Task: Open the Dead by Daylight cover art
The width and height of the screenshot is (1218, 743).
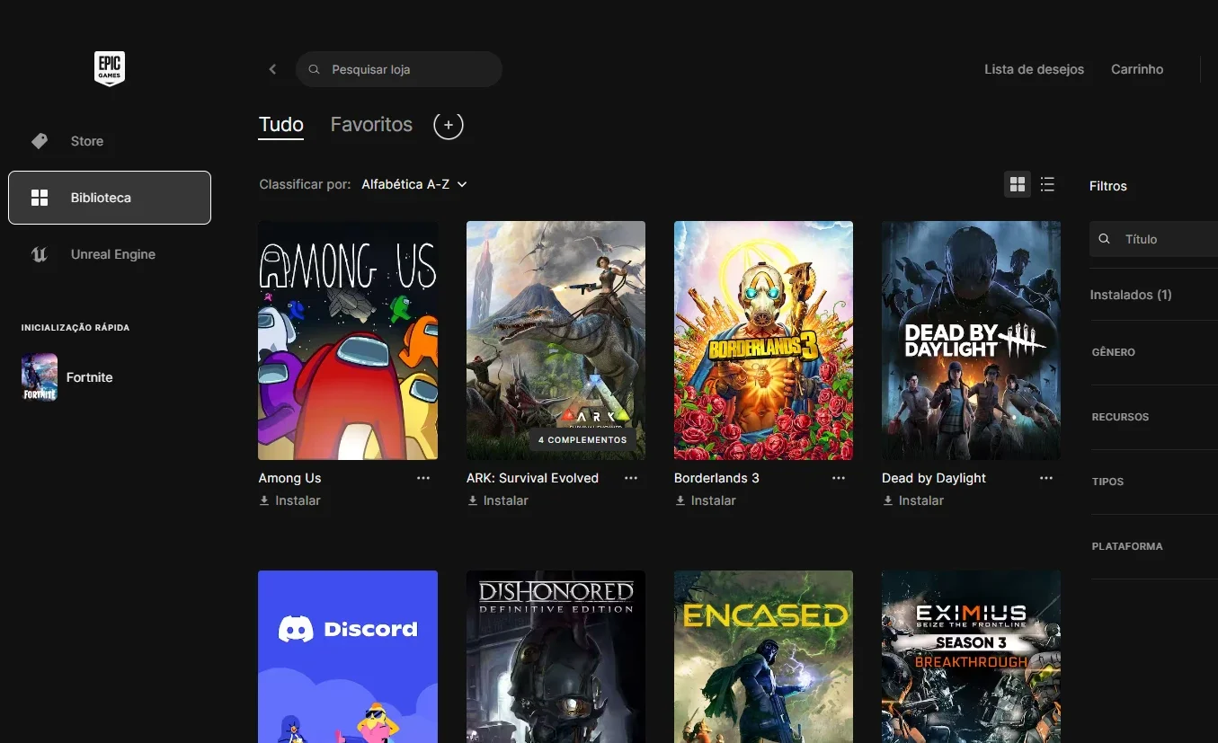Action: [971, 341]
